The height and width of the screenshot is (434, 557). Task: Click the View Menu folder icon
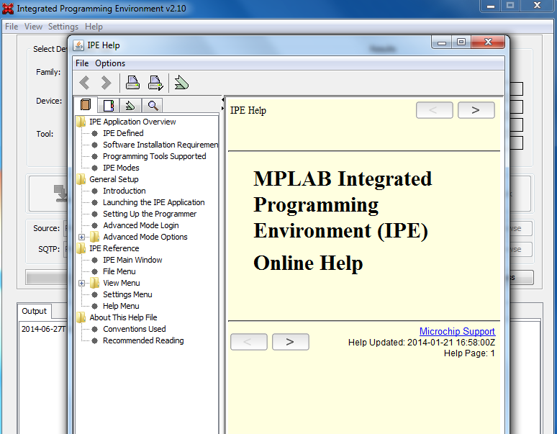(x=94, y=283)
